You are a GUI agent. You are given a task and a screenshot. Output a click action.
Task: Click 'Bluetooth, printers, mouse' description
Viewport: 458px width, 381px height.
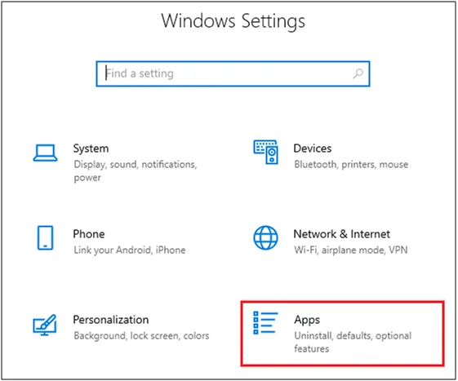point(351,164)
